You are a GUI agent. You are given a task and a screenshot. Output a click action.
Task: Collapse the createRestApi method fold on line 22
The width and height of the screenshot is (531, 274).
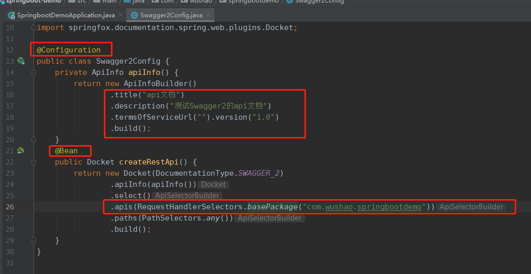(34, 162)
